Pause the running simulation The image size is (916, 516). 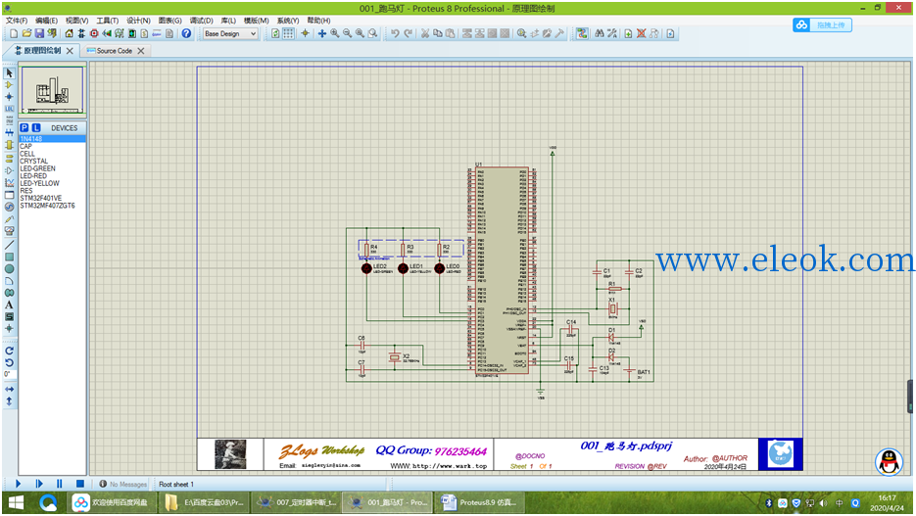[60, 484]
